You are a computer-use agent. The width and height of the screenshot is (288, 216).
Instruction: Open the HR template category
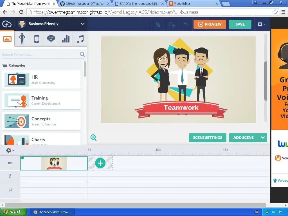coord(41,80)
